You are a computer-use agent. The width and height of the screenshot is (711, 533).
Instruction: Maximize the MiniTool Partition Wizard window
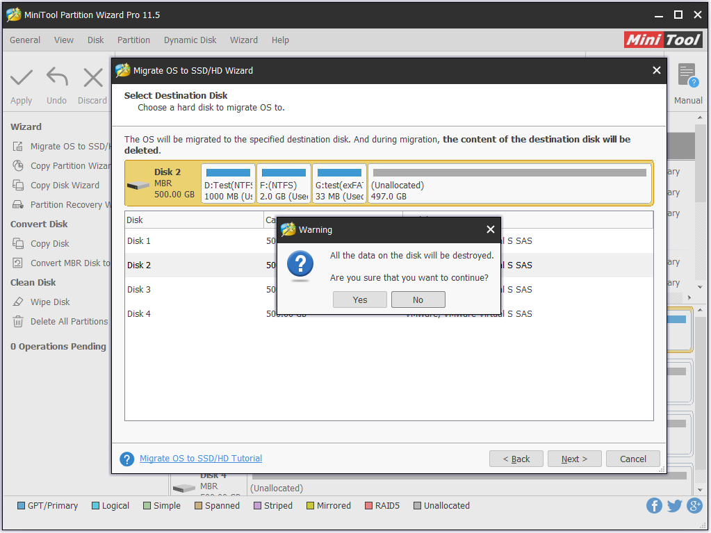(x=678, y=15)
